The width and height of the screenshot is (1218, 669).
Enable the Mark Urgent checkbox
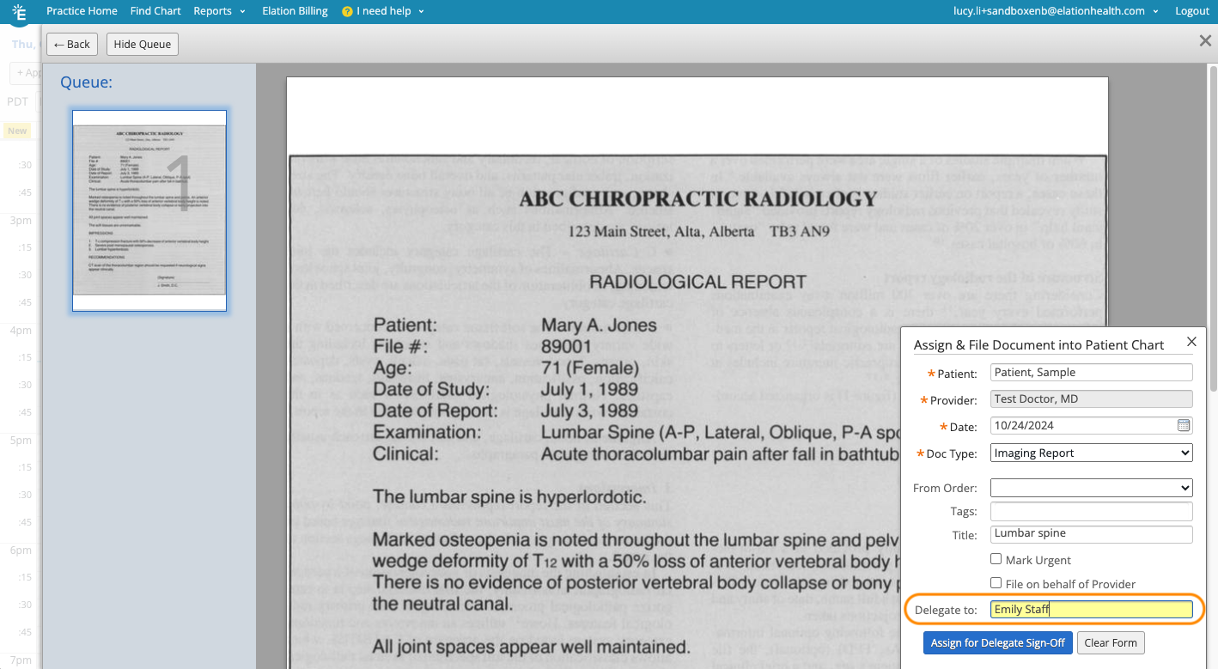pyautogui.click(x=996, y=558)
